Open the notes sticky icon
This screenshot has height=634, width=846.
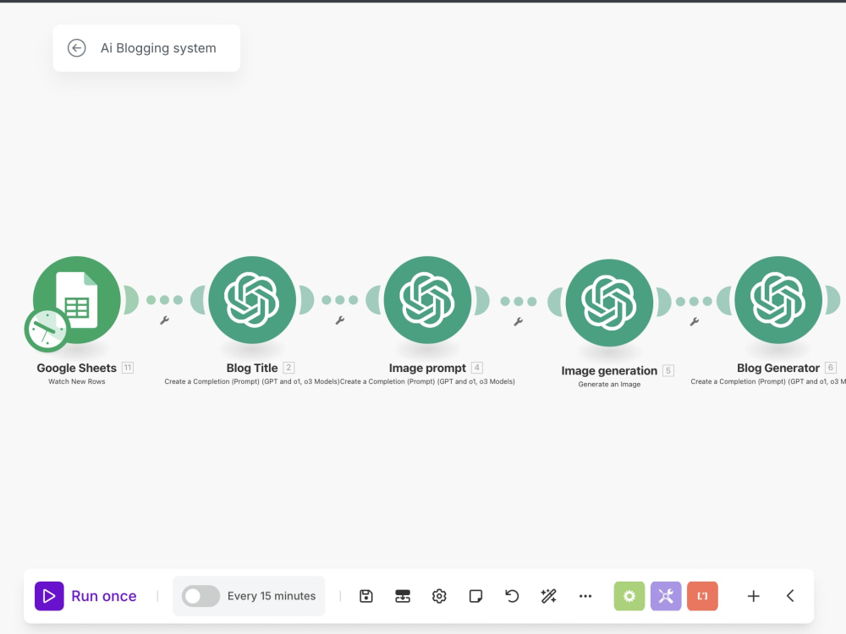coord(475,596)
